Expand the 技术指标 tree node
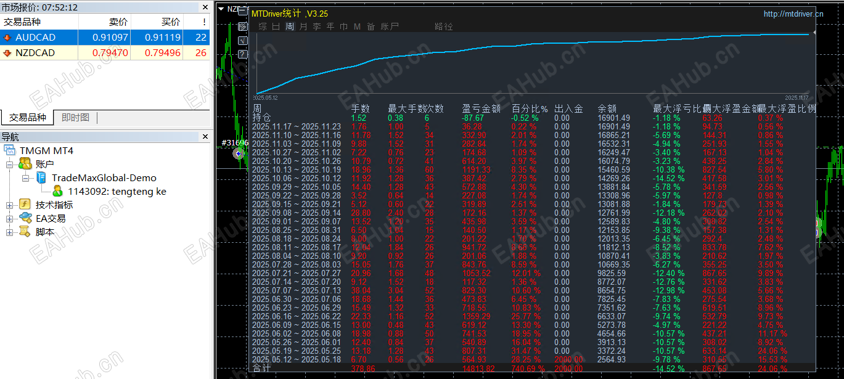Viewport: 844px width, 379px height. coord(10,205)
